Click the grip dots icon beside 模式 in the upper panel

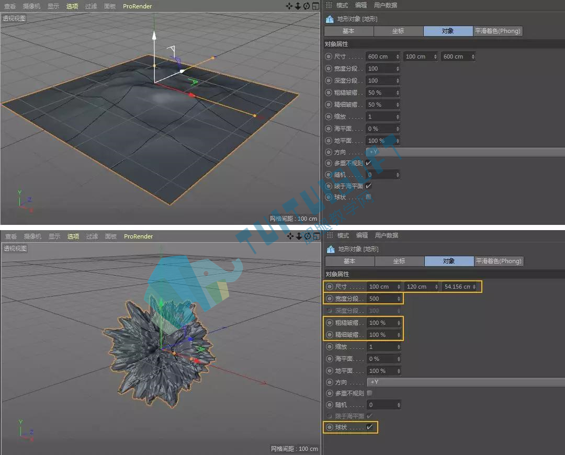[x=329, y=5]
